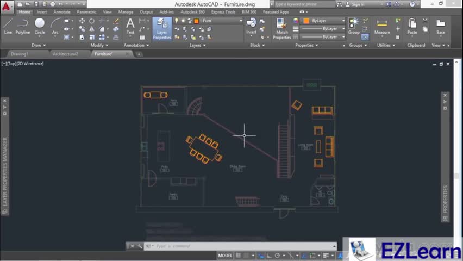This screenshot has width=463, height=261.
Task: Click the Group tool icon
Action: [x=354, y=25]
